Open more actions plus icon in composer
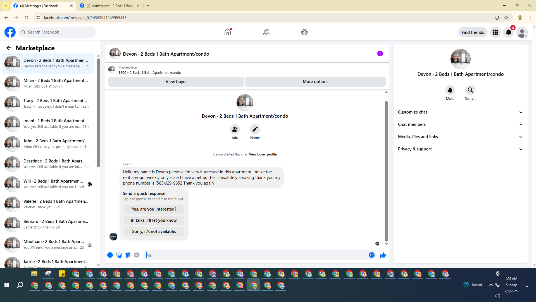Viewport: 536px width, 302px height. click(110, 255)
